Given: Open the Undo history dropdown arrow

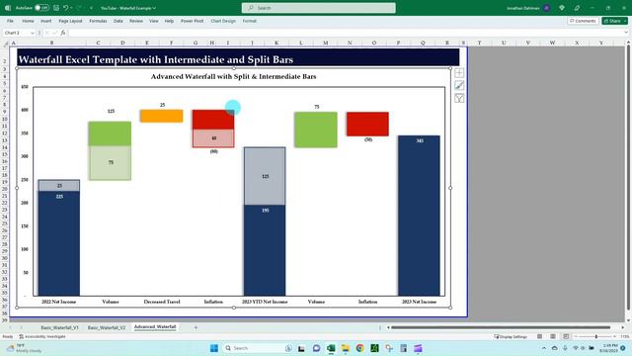Looking at the screenshot, I should [x=71, y=8].
